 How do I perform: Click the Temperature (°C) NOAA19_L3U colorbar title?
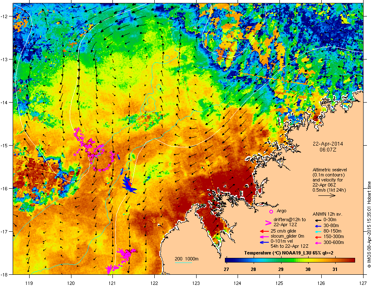(289, 253)
